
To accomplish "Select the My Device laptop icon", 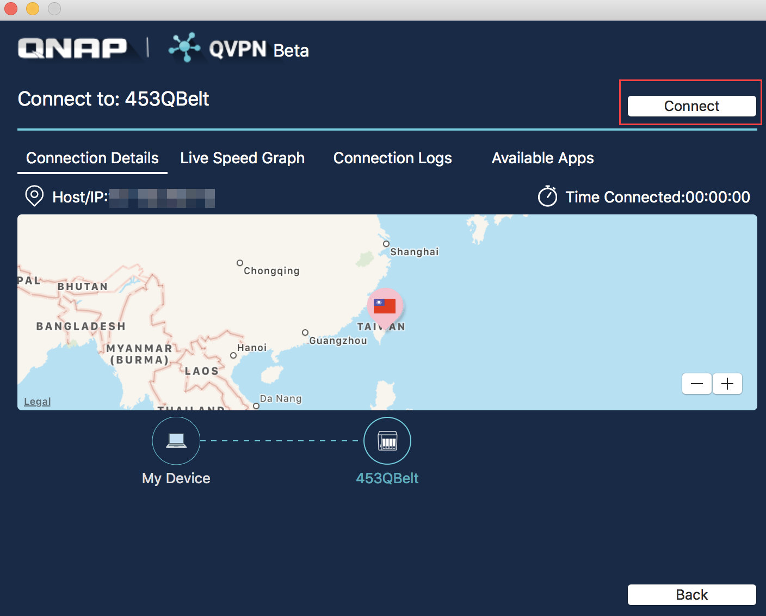I will click(x=176, y=441).
